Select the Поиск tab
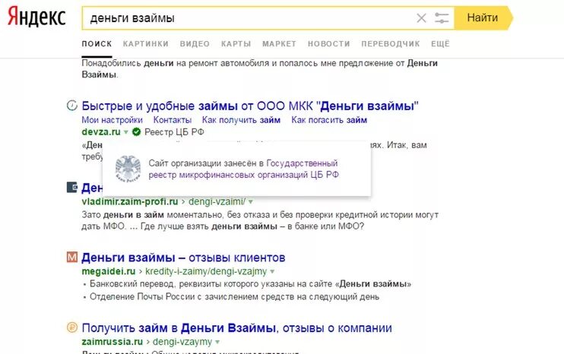 coord(97,44)
